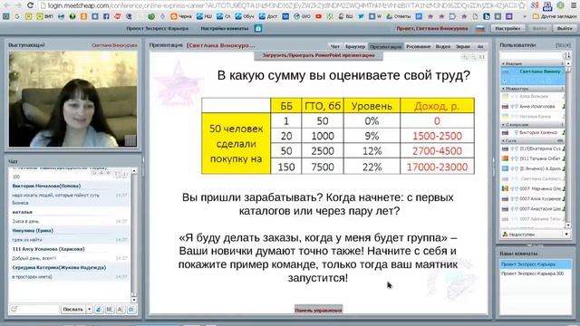Click the room settings icon next to 'Настройки комнаты'

tap(258, 28)
